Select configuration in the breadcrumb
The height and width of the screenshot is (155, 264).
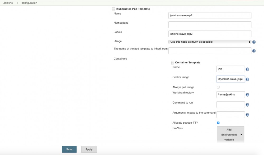tap(29, 3)
